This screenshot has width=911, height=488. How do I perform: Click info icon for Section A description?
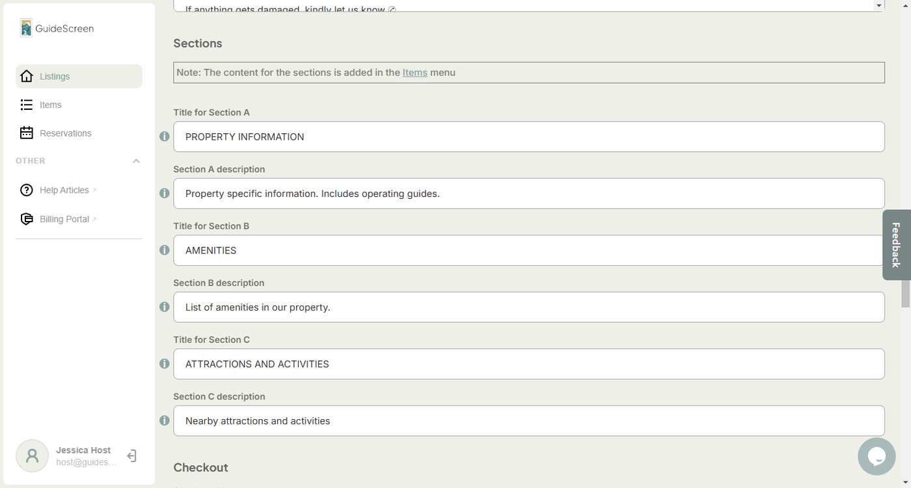165,194
